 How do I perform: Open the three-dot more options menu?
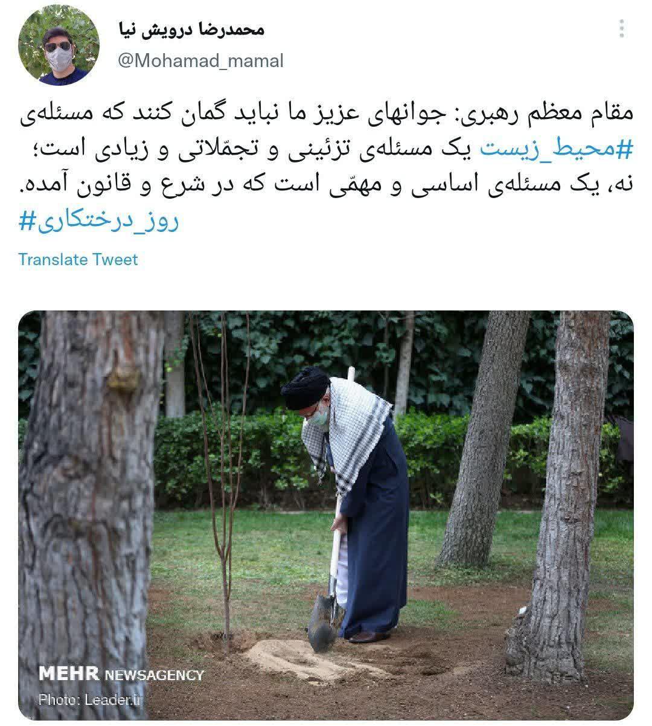tap(622, 28)
